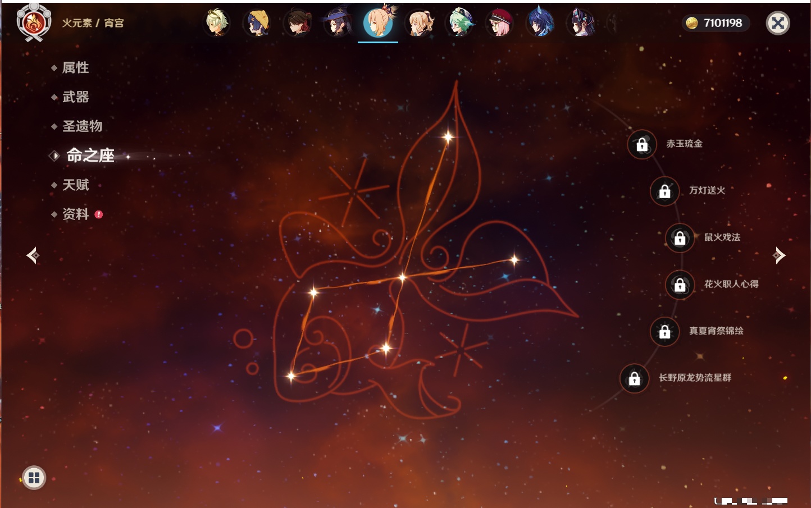Switch to the next character with the right arrow
811x508 pixels.
point(778,255)
